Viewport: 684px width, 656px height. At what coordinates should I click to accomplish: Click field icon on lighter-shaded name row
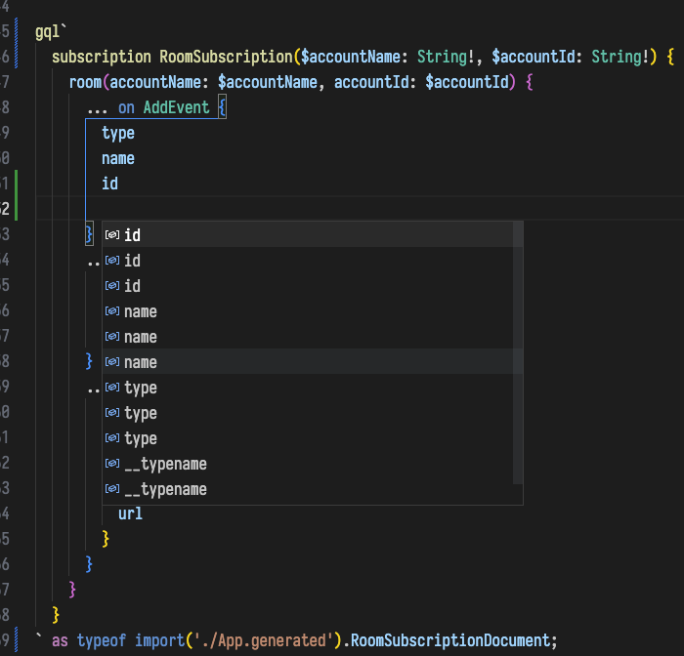point(112,362)
